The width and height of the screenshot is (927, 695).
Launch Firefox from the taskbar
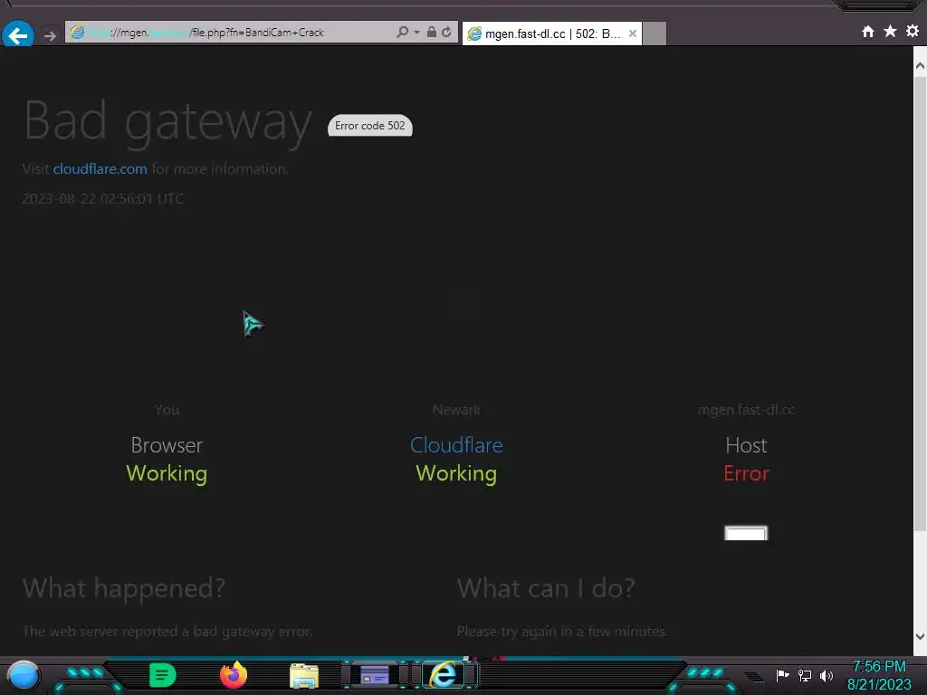(234, 675)
